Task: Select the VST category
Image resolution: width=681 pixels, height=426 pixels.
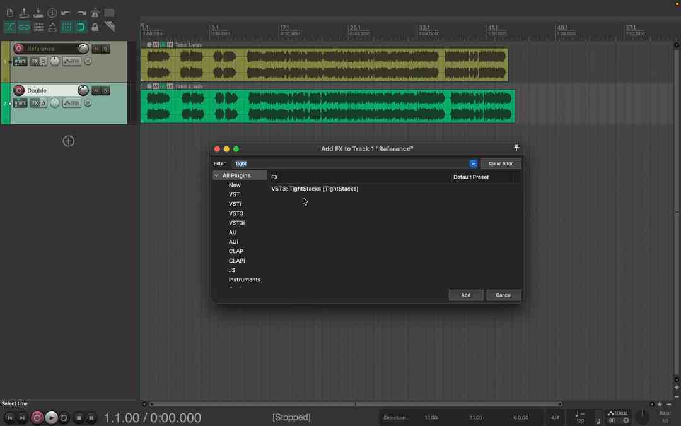Action: point(234,194)
